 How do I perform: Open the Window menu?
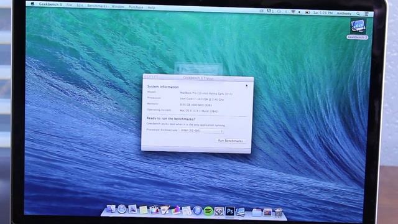(118, 6)
